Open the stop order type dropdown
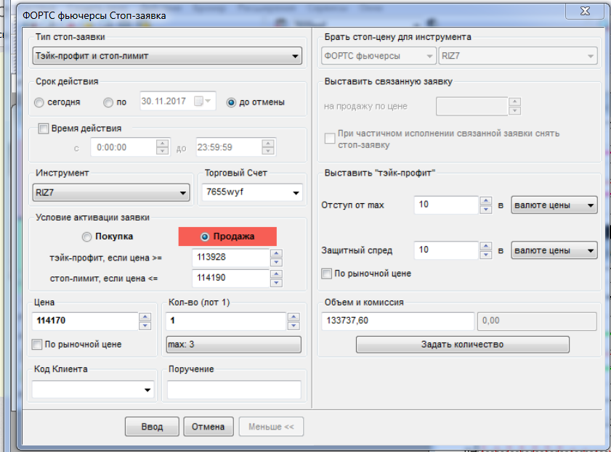Screen dimensions: 611x452 [x=167, y=56]
